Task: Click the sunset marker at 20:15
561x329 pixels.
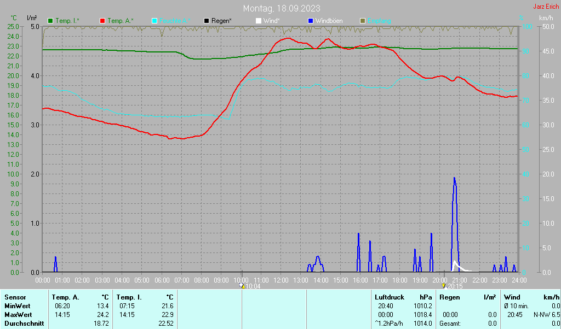Action: (444, 286)
